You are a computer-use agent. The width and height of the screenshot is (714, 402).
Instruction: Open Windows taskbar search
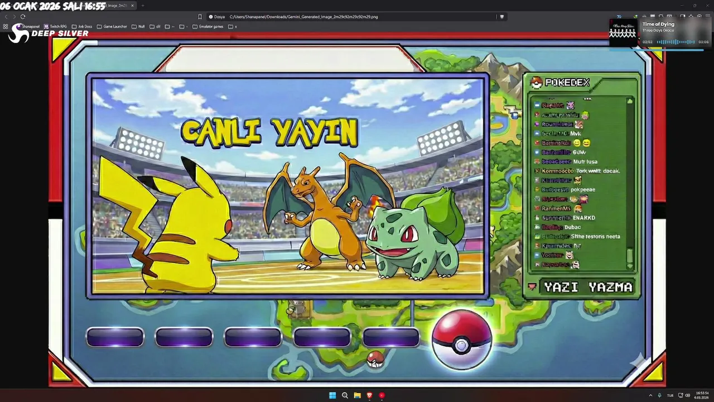coord(345,395)
